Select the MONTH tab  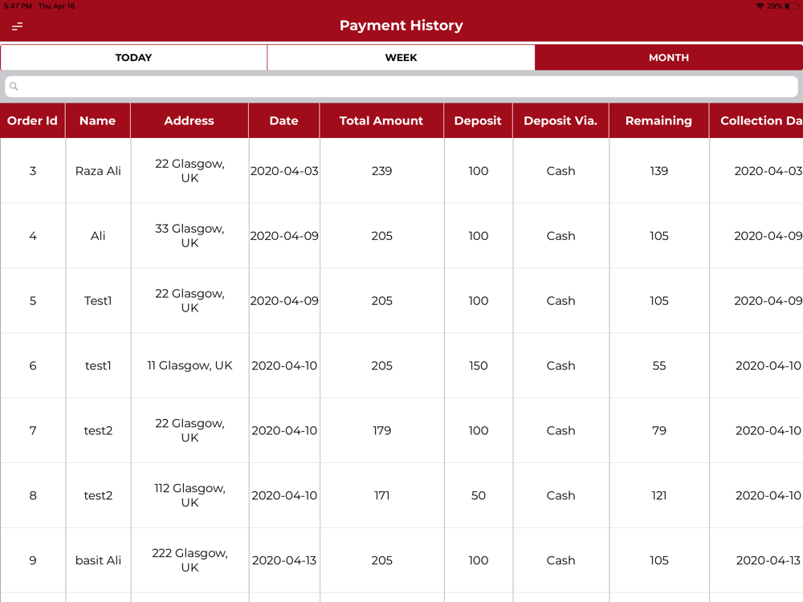[x=669, y=57]
